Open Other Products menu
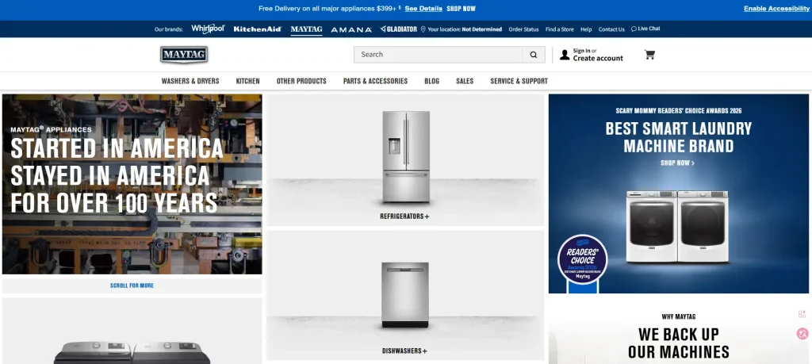This screenshot has width=812, height=364. (x=301, y=82)
